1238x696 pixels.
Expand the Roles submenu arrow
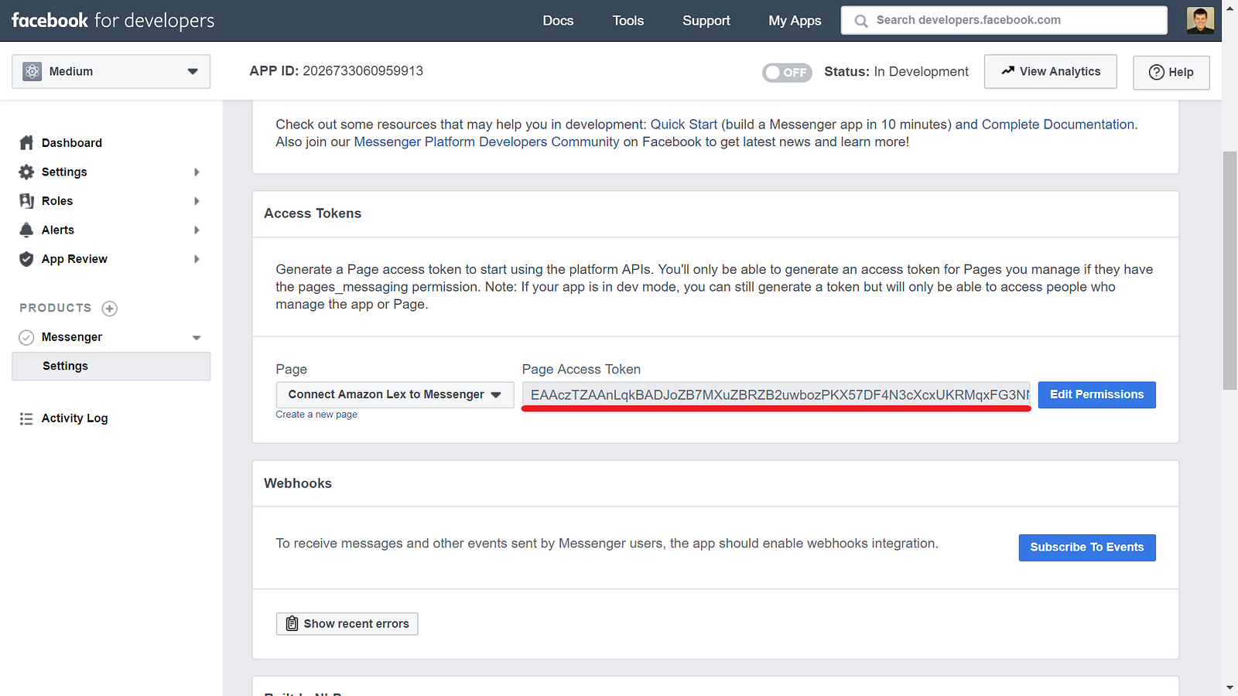(x=197, y=201)
